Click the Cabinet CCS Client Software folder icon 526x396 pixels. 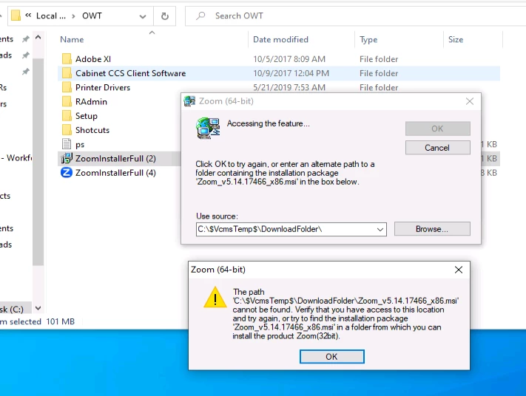click(67, 73)
